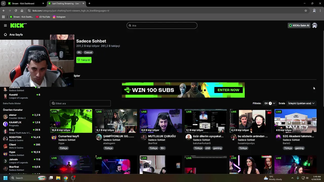Open the Chrome three-dot menu
The width and height of the screenshot is (324, 182).
point(320,11)
